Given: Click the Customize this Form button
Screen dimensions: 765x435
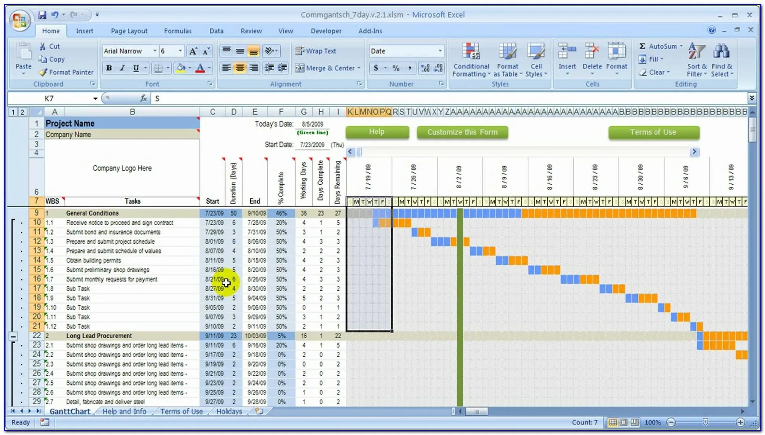Looking at the screenshot, I should click(x=462, y=132).
